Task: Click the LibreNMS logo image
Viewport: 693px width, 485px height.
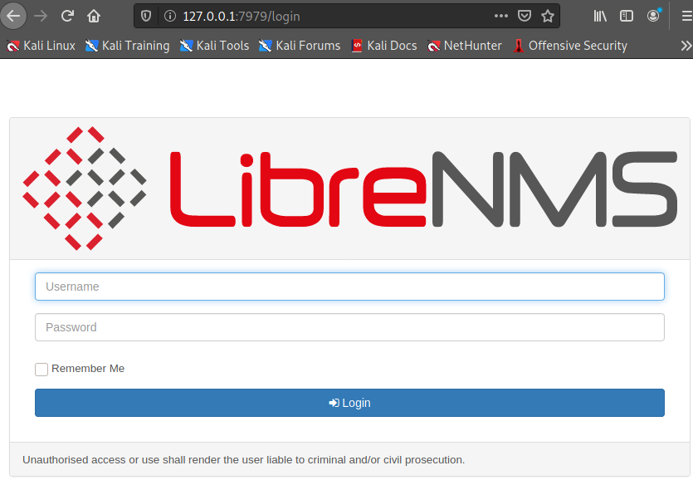Action: tap(349, 189)
